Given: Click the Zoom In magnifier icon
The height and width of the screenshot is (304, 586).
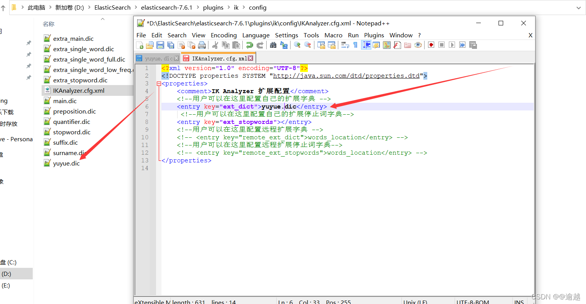Looking at the screenshot, I should (297, 45).
